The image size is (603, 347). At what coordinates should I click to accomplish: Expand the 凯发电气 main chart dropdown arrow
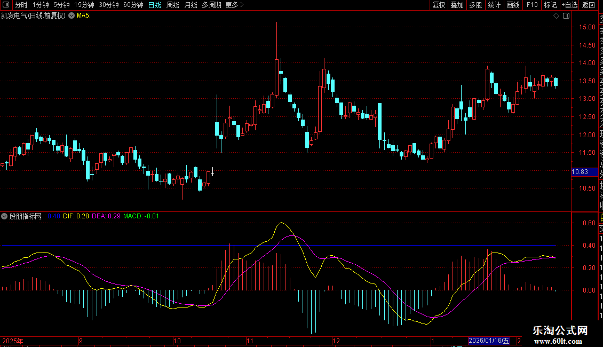tap(71, 16)
